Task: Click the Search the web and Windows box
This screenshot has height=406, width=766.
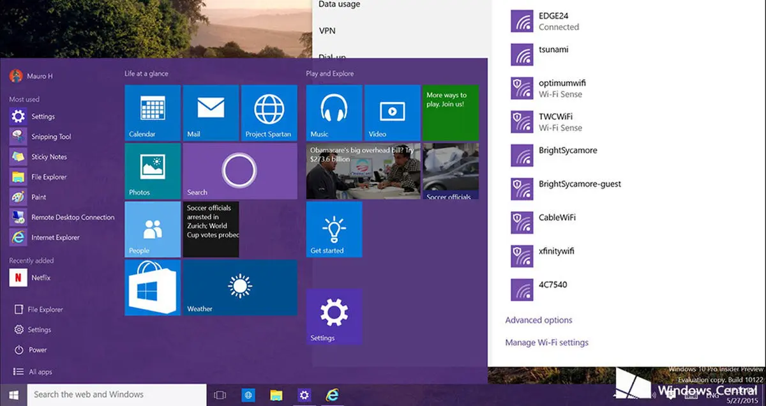Action: point(117,395)
